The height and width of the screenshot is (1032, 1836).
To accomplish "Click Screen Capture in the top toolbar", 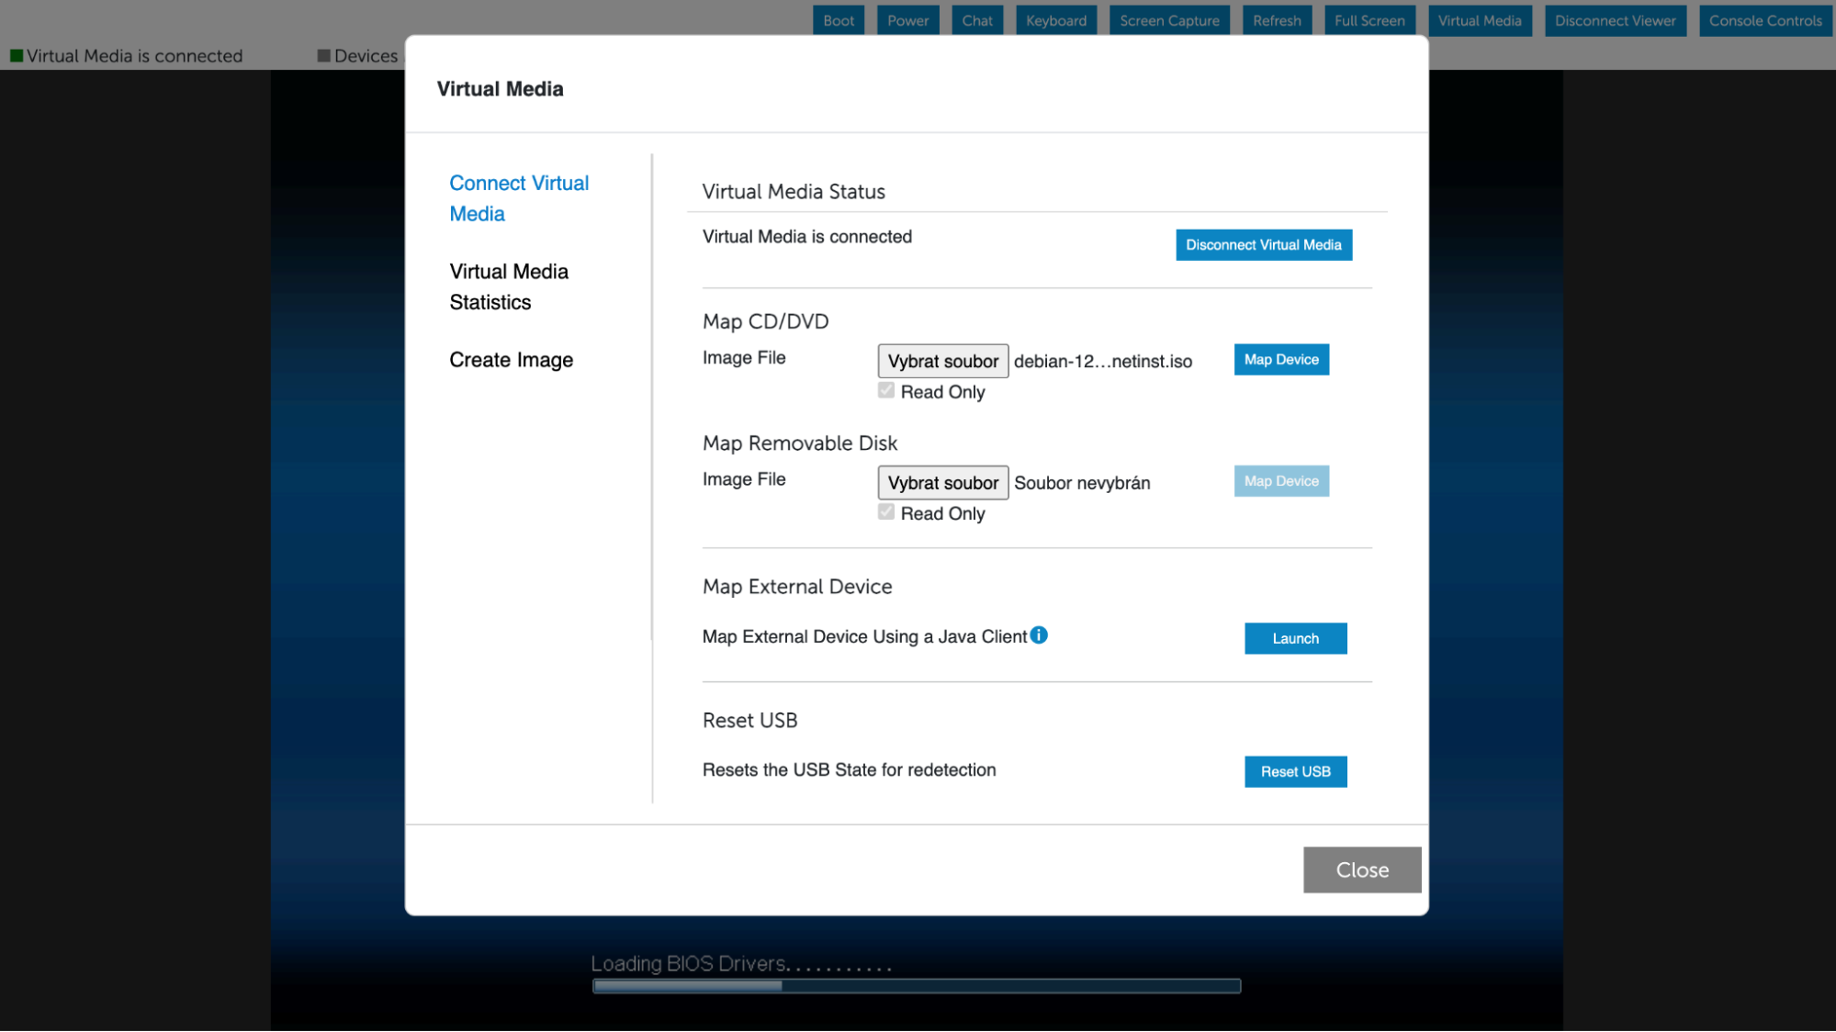I will pos(1169,20).
